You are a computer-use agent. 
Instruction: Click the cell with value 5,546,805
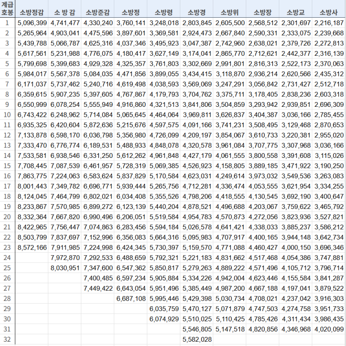tap(197, 329)
